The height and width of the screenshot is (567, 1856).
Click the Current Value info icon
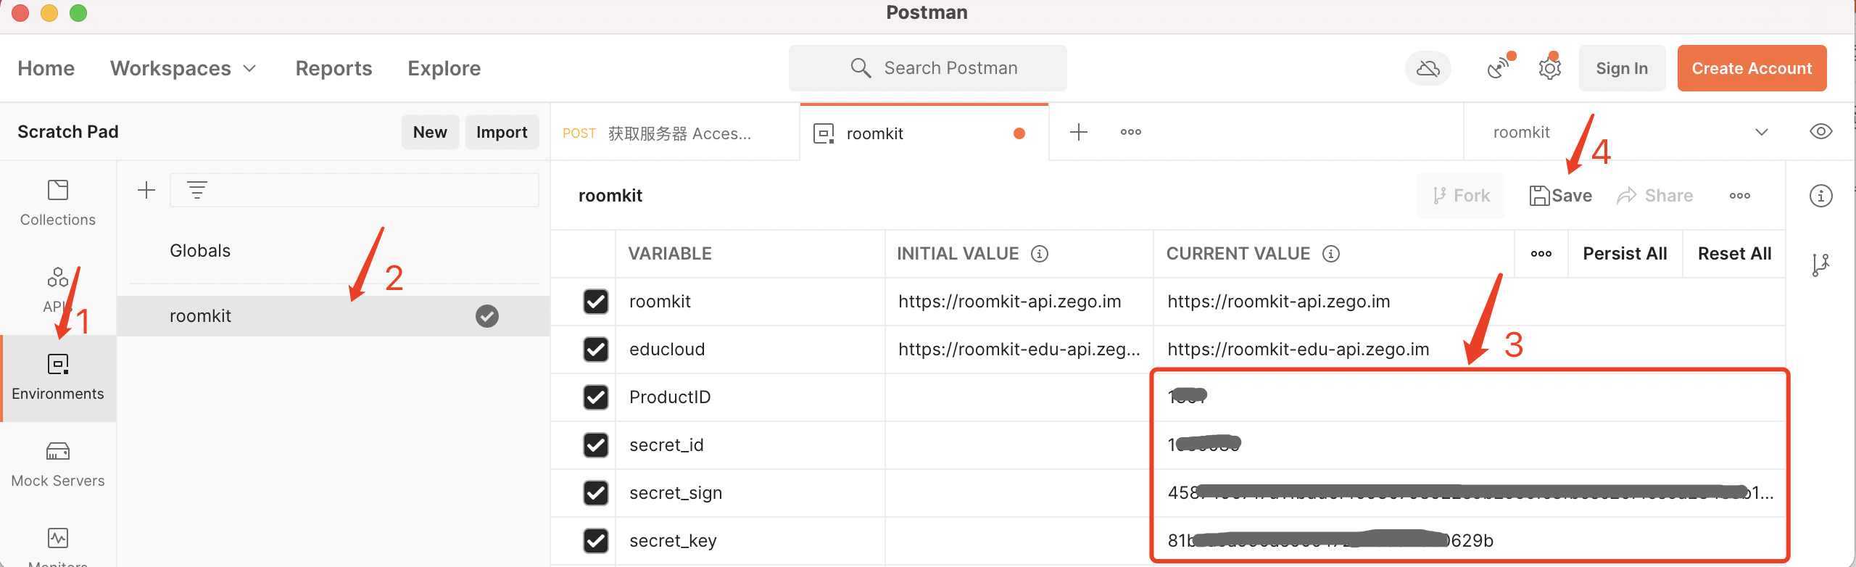(1330, 254)
